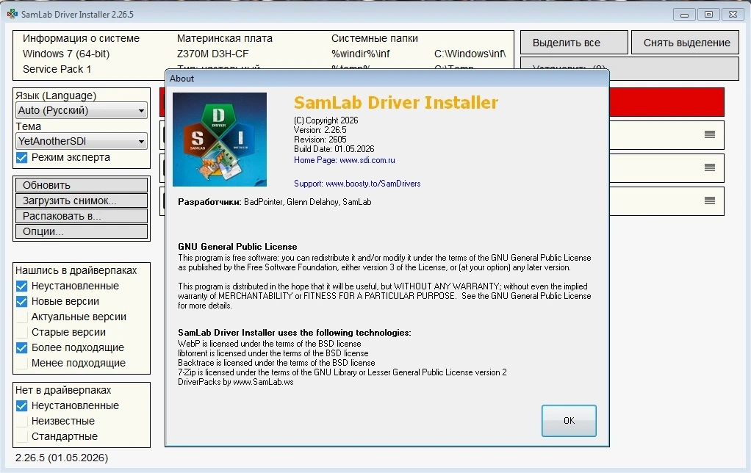The height and width of the screenshot is (473, 751).
Task: Click the app icon in the title bar
Action: [12, 14]
